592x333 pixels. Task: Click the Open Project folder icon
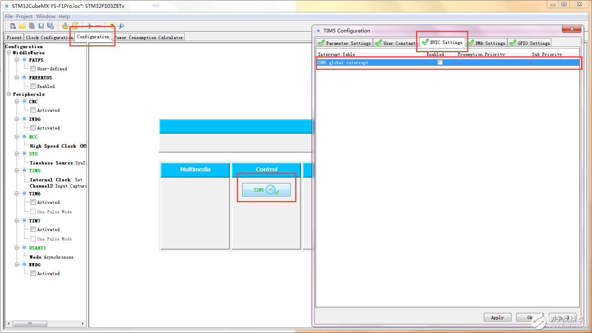(x=22, y=26)
